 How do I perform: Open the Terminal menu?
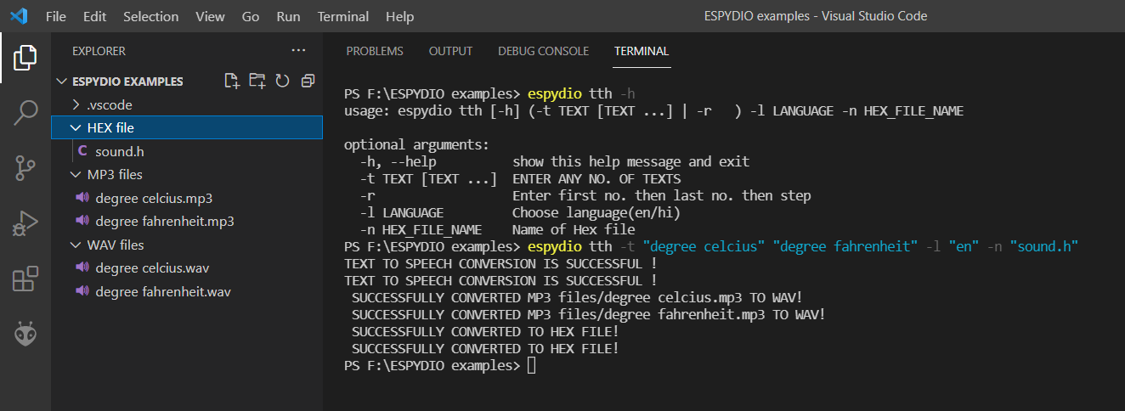click(x=343, y=16)
